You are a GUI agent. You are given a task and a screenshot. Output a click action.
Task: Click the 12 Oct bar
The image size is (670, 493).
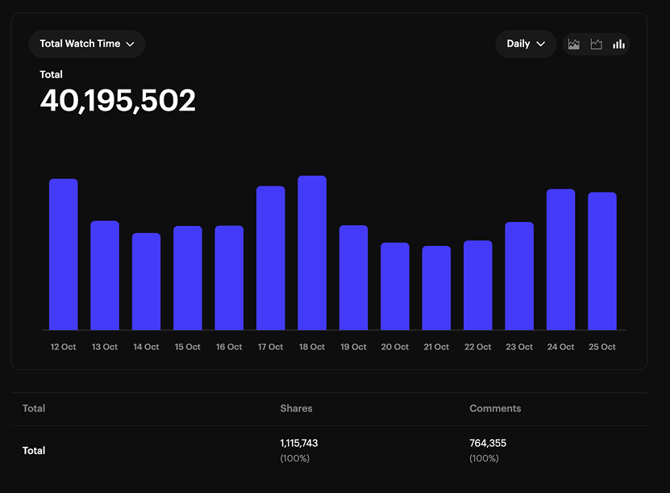[x=64, y=254]
